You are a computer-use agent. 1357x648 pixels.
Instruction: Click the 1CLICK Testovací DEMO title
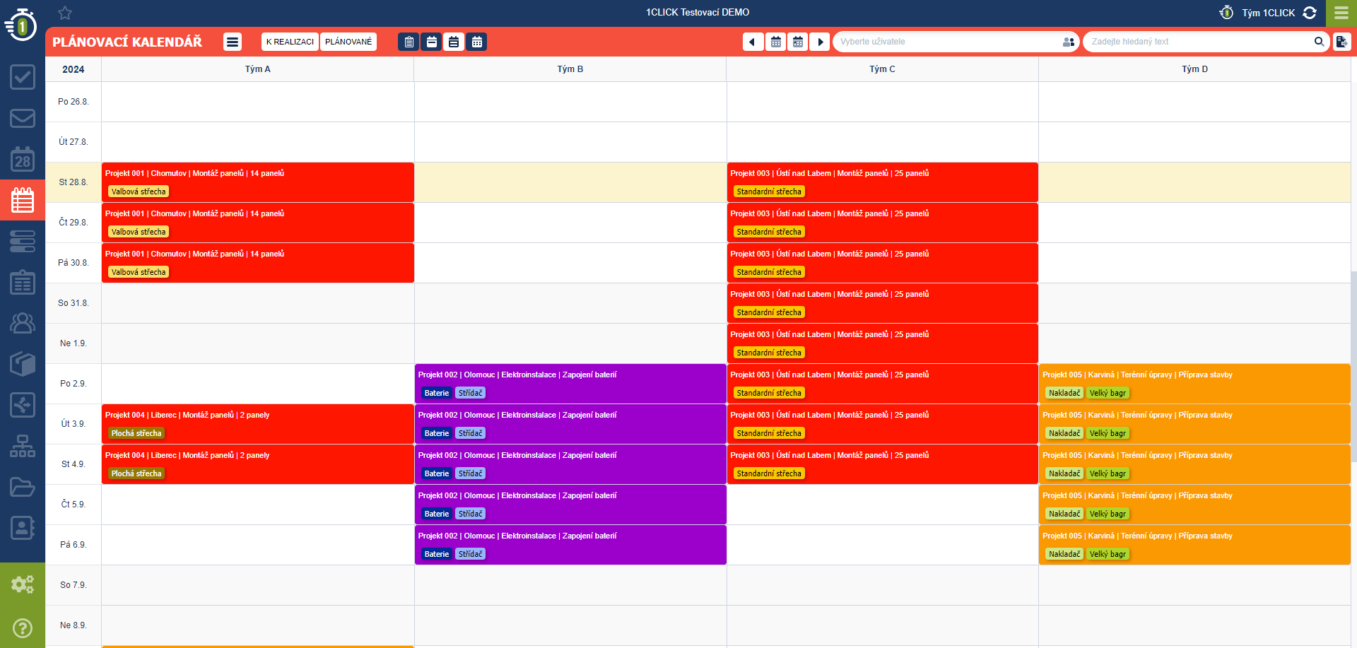(x=698, y=12)
